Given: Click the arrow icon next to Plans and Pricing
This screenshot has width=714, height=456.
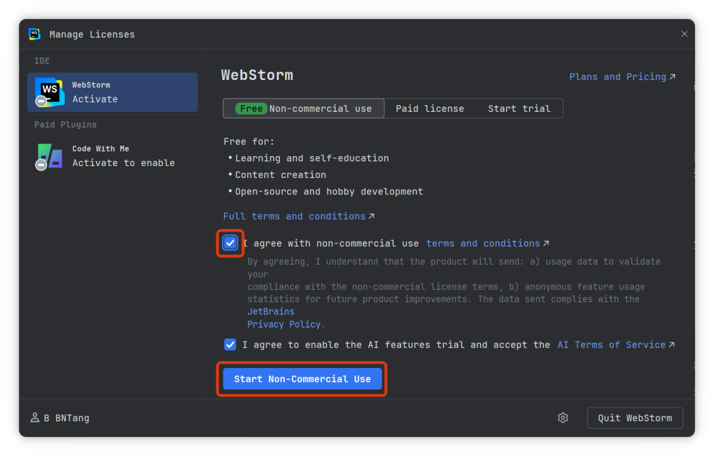Looking at the screenshot, I should 672,77.
